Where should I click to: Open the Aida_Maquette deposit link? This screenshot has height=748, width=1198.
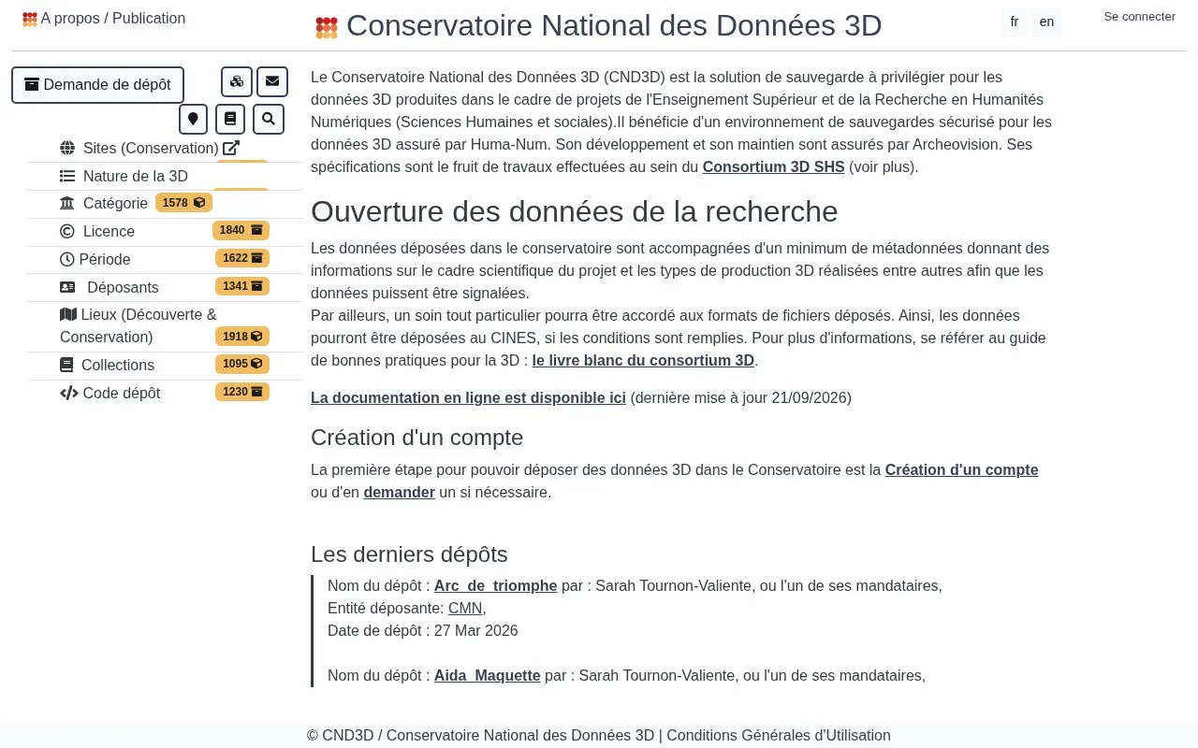(x=487, y=675)
